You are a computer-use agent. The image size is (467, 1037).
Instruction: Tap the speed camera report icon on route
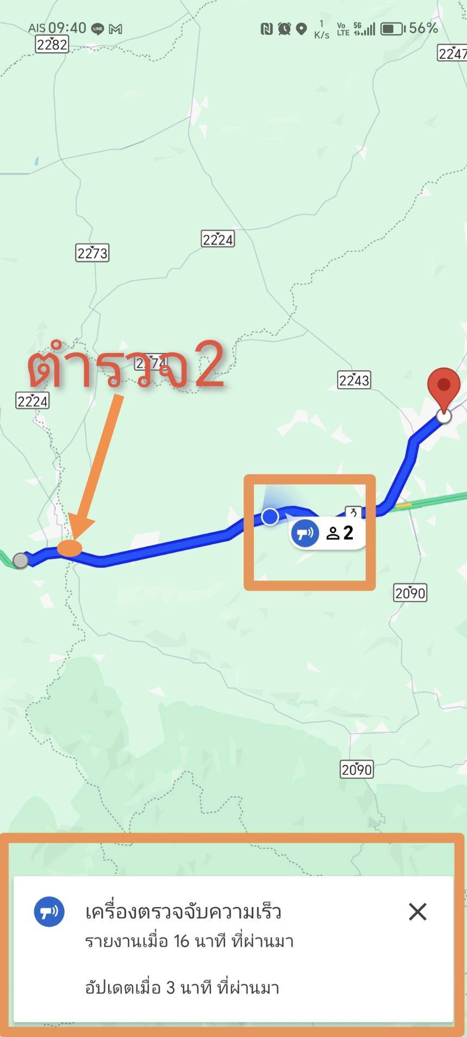coord(305,532)
